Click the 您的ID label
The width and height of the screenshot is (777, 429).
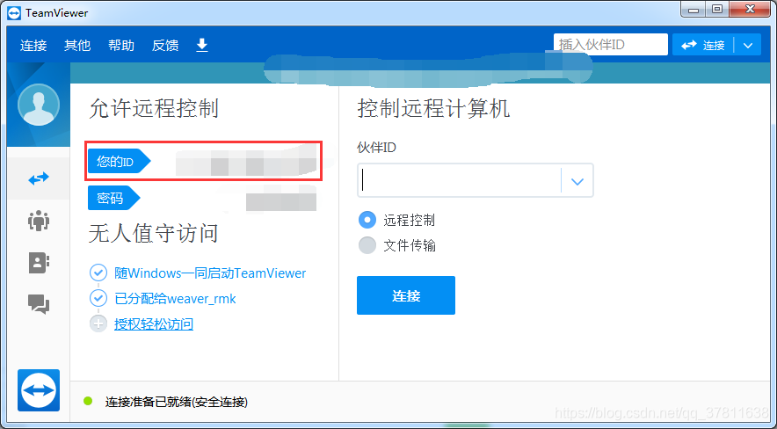click(119, 162)
